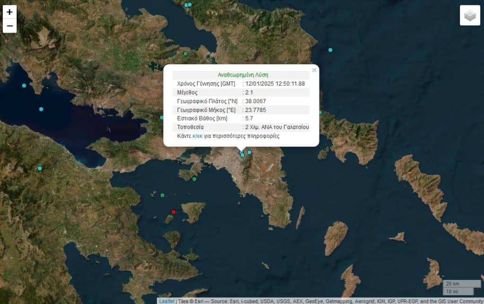
Task: Zoom in with the plus button
Action: coord(9,12)
